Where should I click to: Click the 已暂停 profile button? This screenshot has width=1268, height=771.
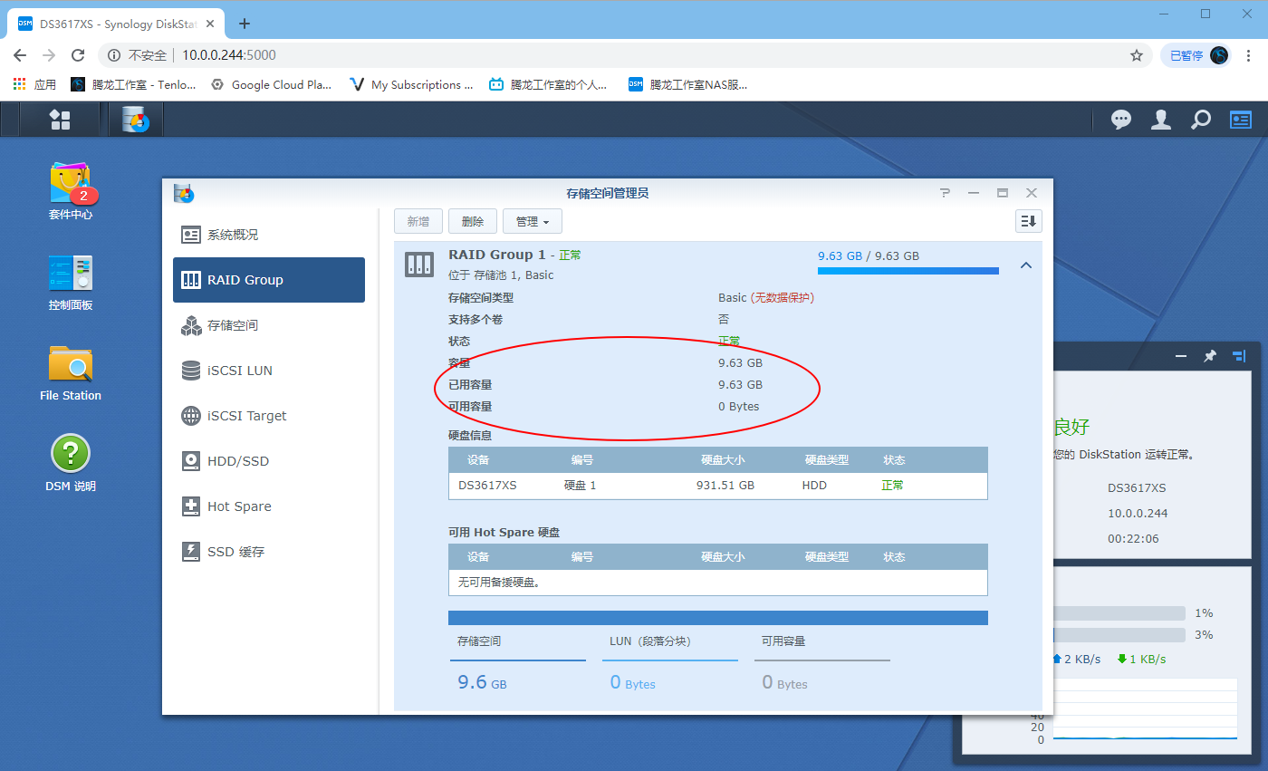[x=1197, y=55]
